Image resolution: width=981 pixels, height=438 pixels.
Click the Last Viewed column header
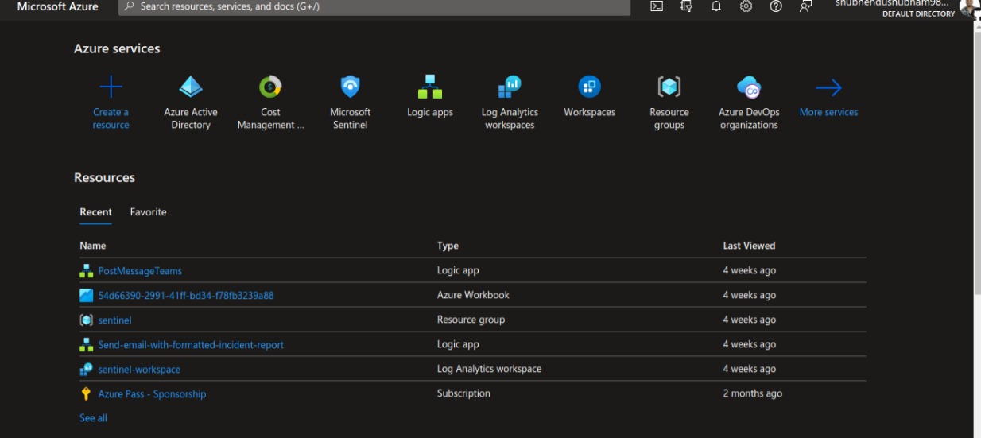[x=749, y=246]
